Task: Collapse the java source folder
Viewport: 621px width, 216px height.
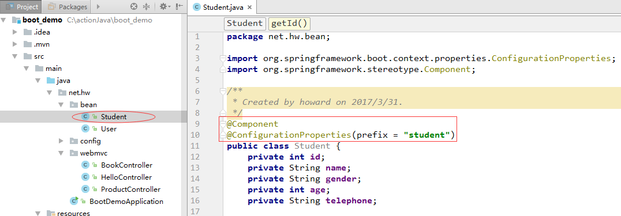Action: (38, 81)
